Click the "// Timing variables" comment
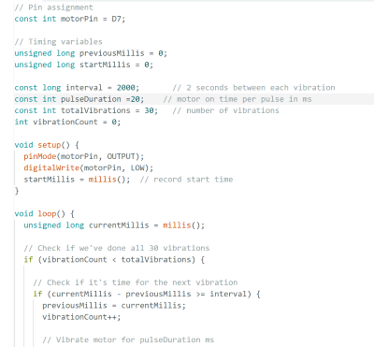Screen dimensions: 374x347 [x=58, y=42]
